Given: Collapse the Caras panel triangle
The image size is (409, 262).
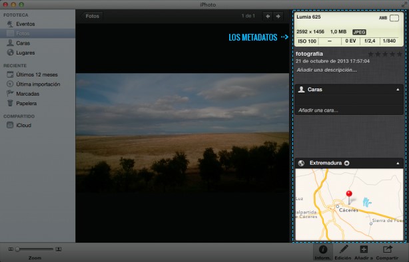Looking at the screenshot, I should [x=398, y=90].
